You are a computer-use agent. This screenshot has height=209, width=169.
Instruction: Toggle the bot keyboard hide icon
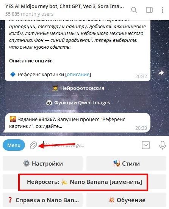tap(146, 145)
